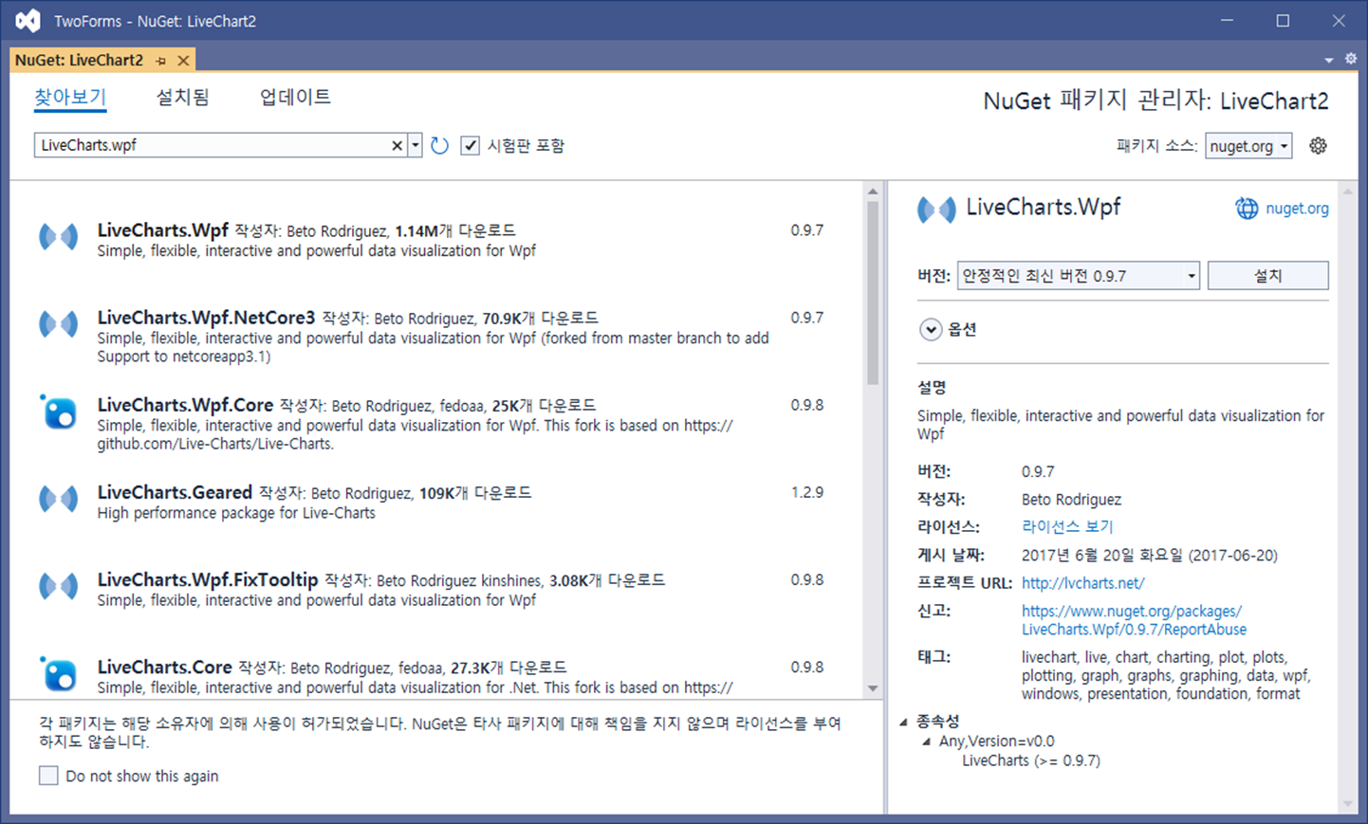Click the LiveCharts (>= 0.9.7) dependency entry
The width and height of the screenshot is (1368, 824).
click(x=1031, y=760)
